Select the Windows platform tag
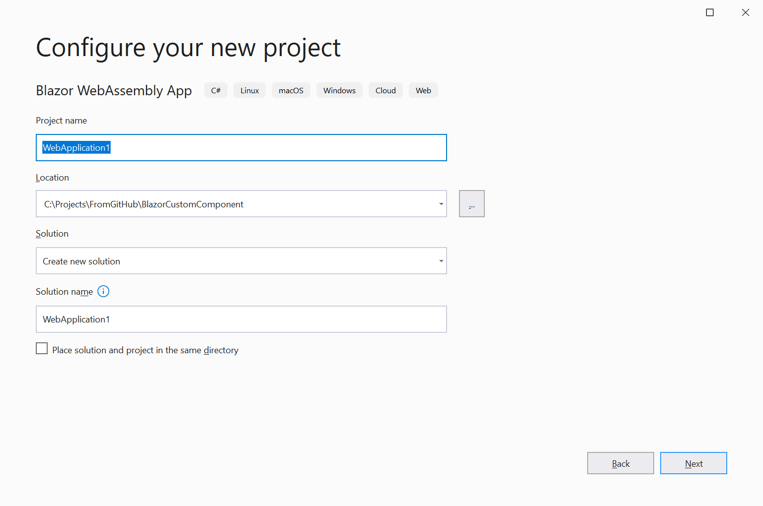Image resolution: width=763 pixels, height=506 pixels. (339, 90)
